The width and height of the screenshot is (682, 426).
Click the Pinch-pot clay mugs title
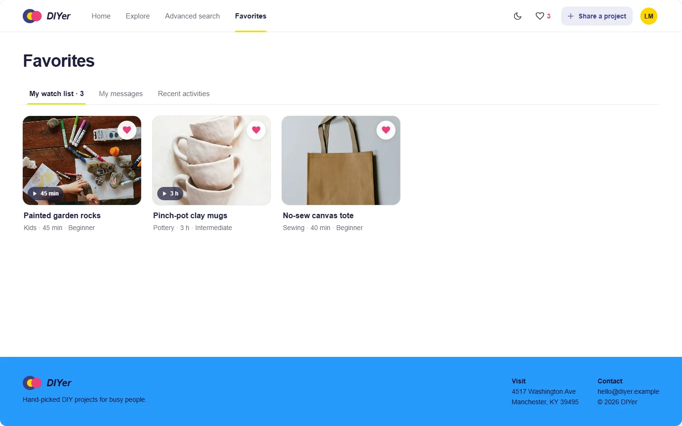[190, 215]
